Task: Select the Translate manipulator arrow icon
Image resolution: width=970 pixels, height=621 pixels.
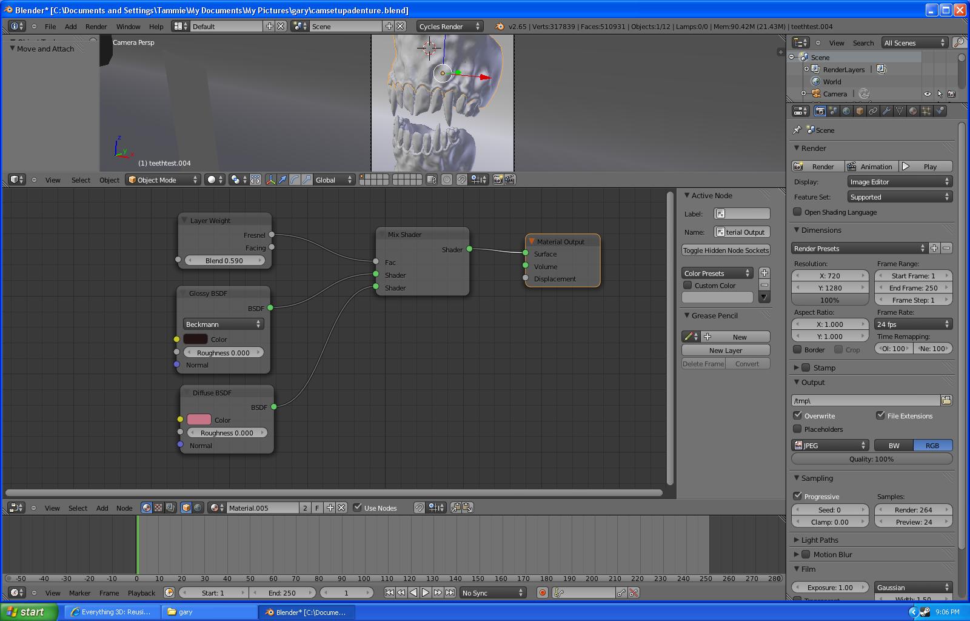Action: (283, 180)
